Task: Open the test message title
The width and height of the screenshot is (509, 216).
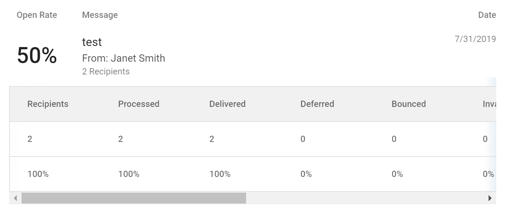Action: (92, 42)
